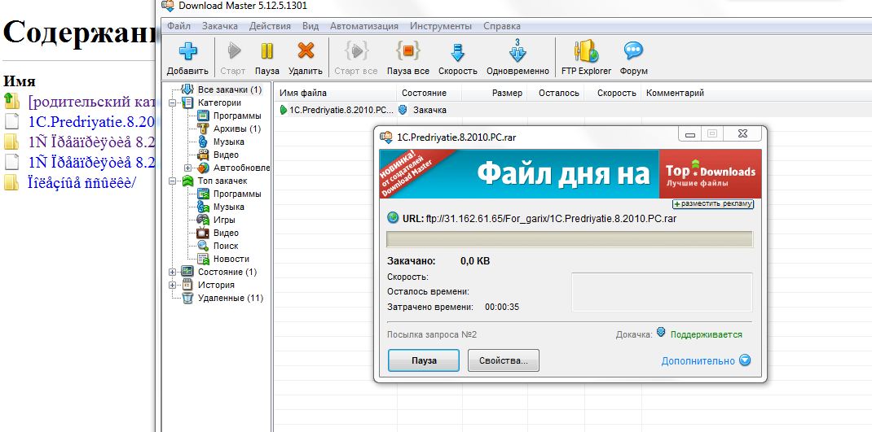Select Музыка under Топ закачек

click(228, 207)
